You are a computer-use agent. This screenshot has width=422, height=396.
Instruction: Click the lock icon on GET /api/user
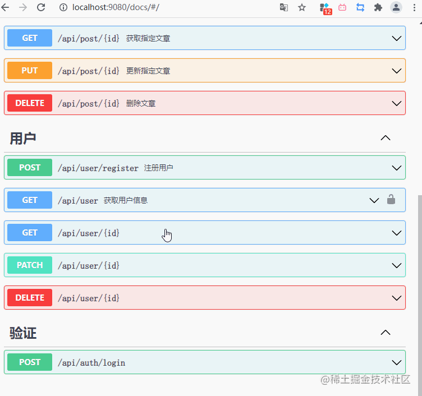391,200
